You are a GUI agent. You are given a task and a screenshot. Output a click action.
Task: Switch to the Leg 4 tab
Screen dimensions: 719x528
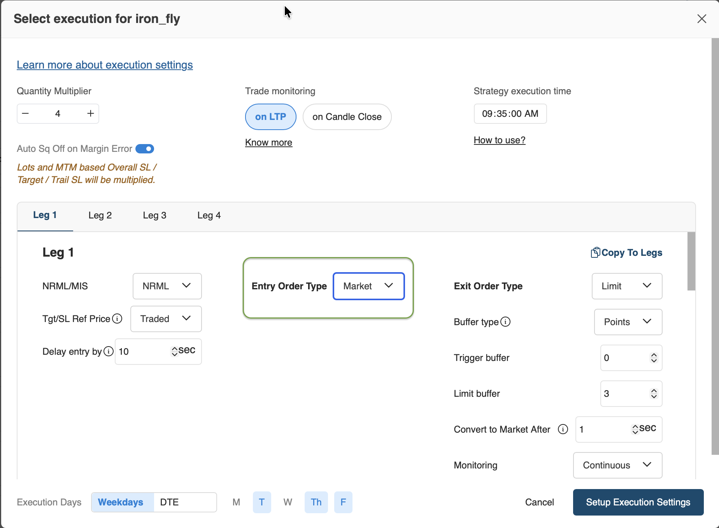(x=209, y=216)
